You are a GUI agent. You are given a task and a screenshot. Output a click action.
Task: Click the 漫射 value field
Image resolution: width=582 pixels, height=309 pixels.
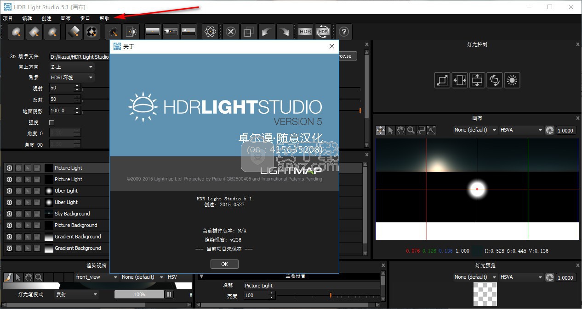62,88
